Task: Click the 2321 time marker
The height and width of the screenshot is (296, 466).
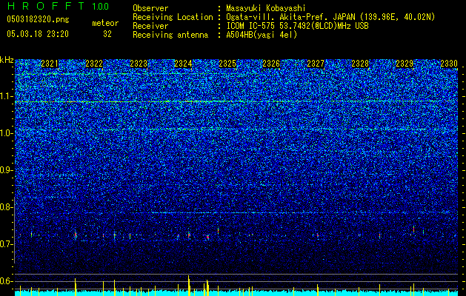Action: point(50,64)
